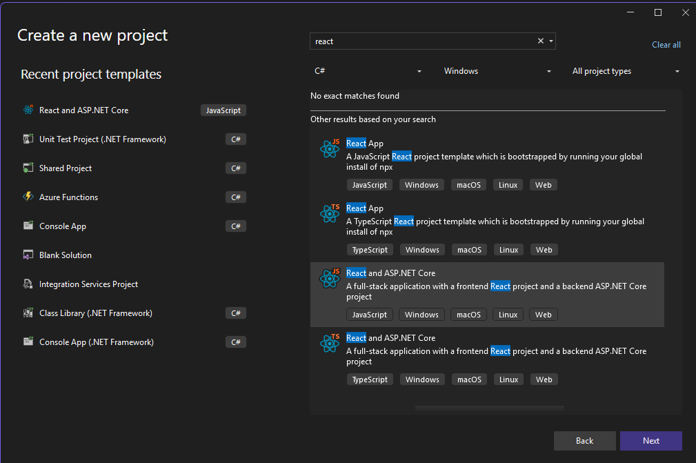Click the Web tag under JavaScript React App
This screenshot has height=463, width=696.
[x=544, y=185]
